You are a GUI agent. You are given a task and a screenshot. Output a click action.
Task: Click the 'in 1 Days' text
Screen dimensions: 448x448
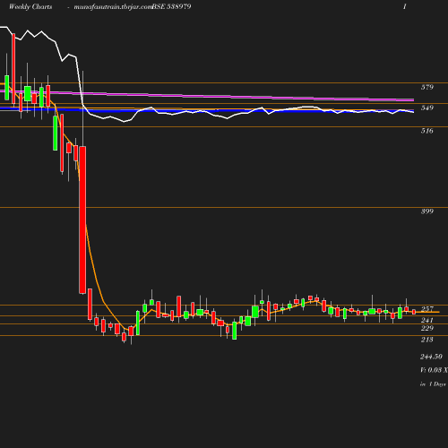point(433,384)
